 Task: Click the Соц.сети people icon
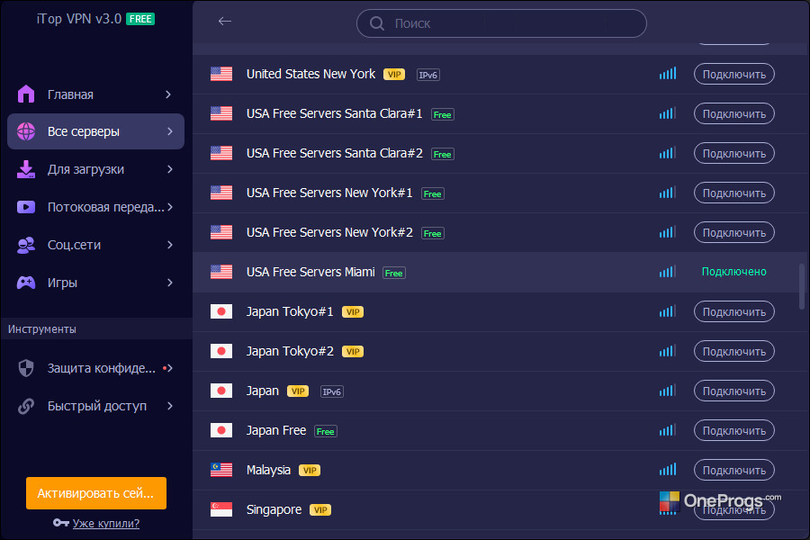point(26,245)
